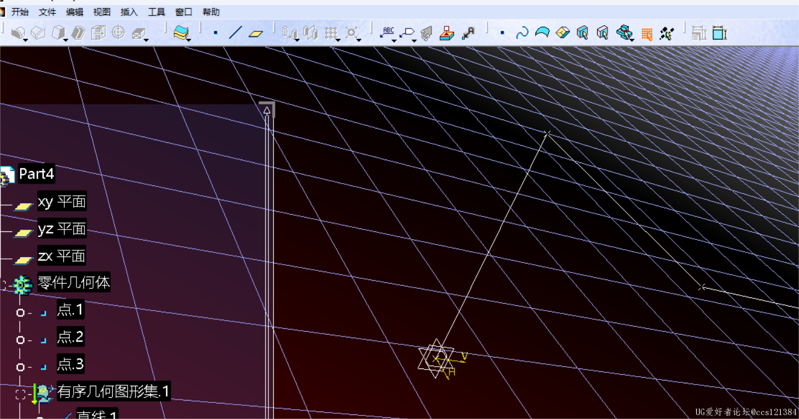Collapse the 零件几何体 tree node
This screenshot has width=799, height=419.
3,284
